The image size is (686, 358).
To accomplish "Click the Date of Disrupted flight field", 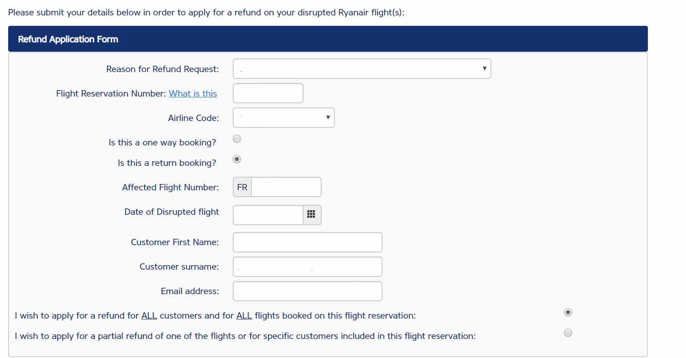I will point(268,215).
